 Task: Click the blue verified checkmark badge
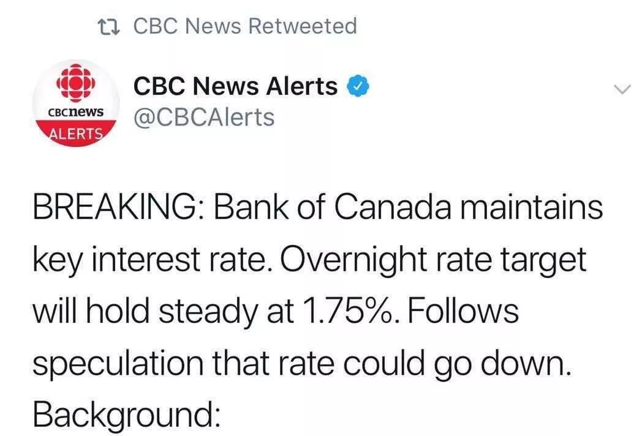[358, 86]
